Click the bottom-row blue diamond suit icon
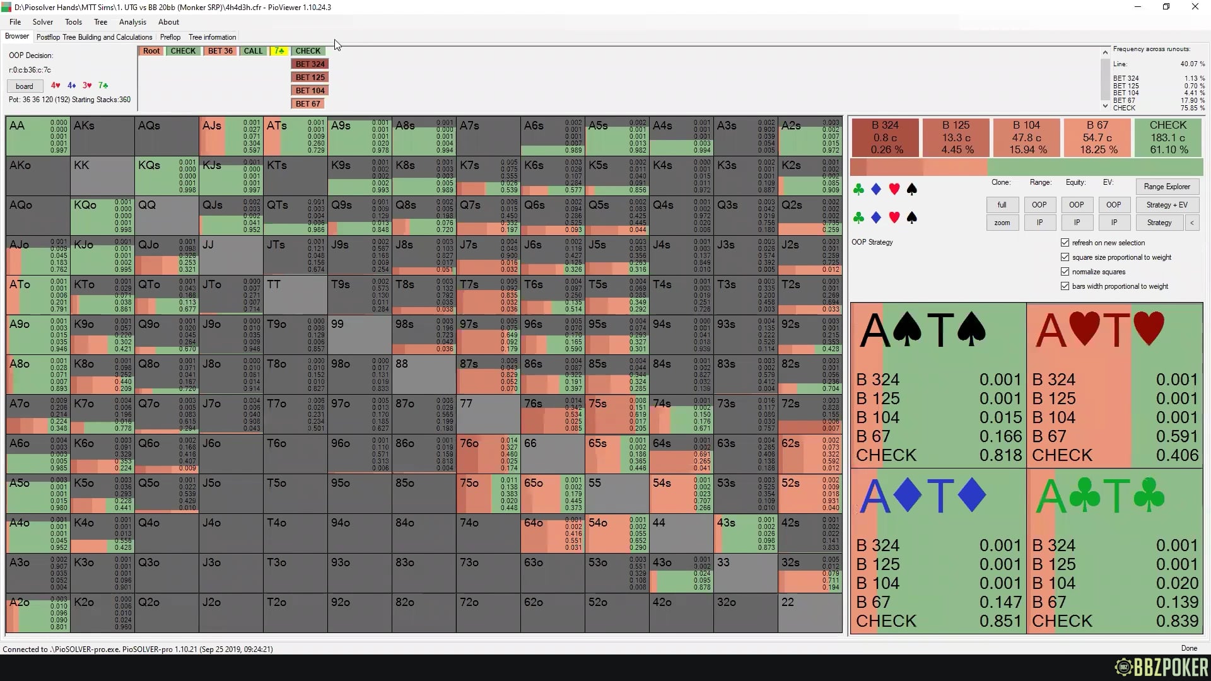 click(876, 218)
